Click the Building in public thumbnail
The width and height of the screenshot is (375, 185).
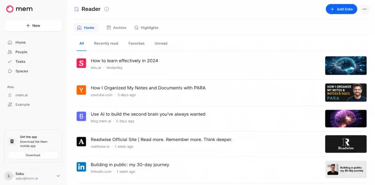[x=346, y=169]
